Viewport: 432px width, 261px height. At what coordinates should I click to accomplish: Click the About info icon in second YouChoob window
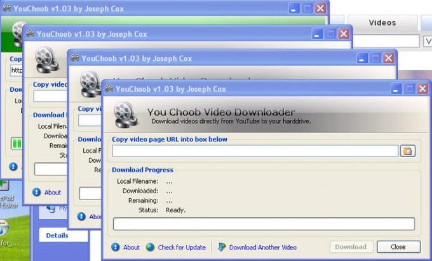[x=36, y=192]
